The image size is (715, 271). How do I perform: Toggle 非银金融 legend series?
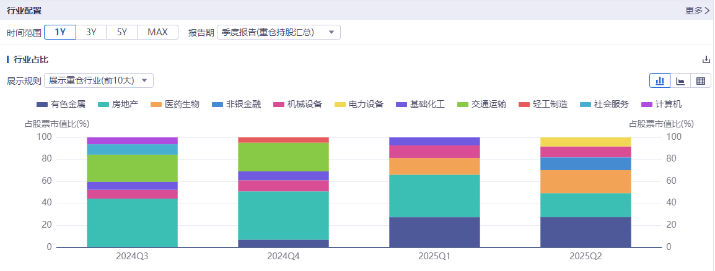237,105
